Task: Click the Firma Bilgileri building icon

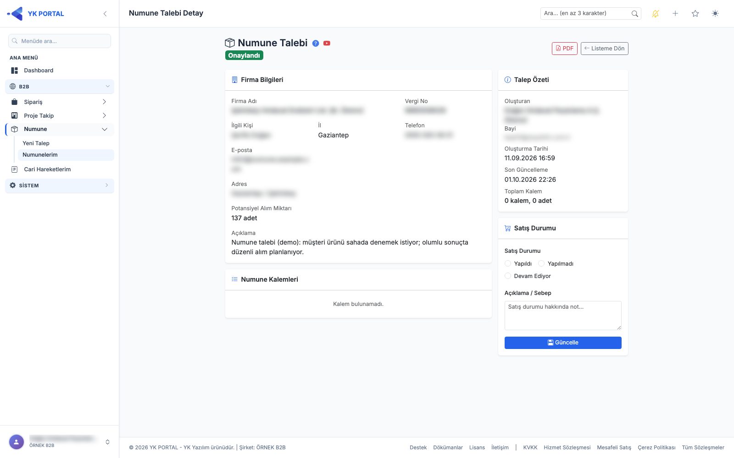Action: click(x=234, y=80)
